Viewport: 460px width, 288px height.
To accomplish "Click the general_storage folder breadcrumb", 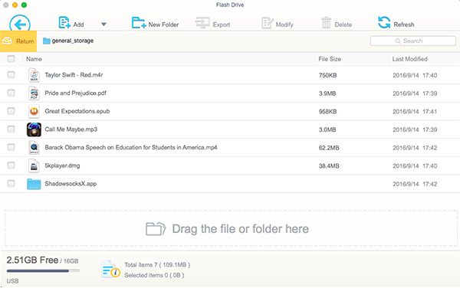I will 68,41.
